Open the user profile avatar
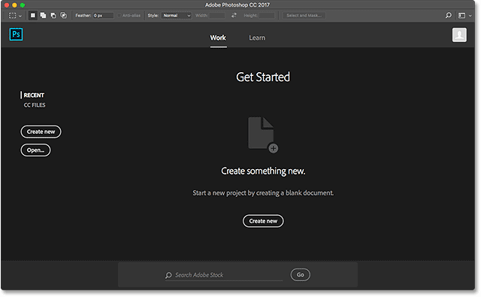Image resolution: width=481 pixels, height=297 pixels. 459,35
